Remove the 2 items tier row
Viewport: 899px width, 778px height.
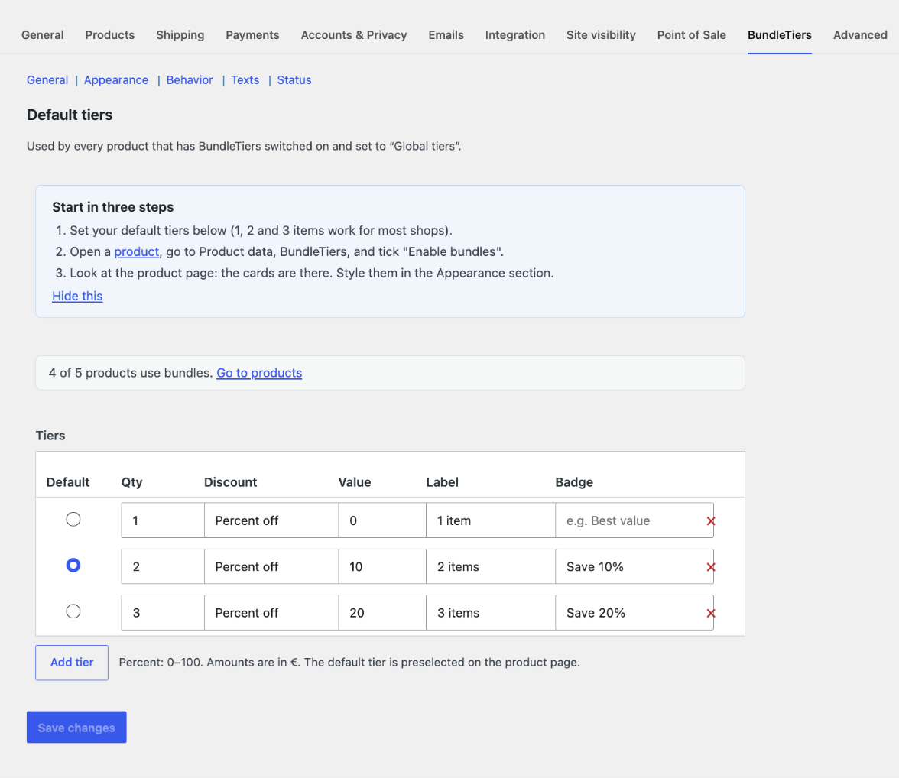point(711,566)
